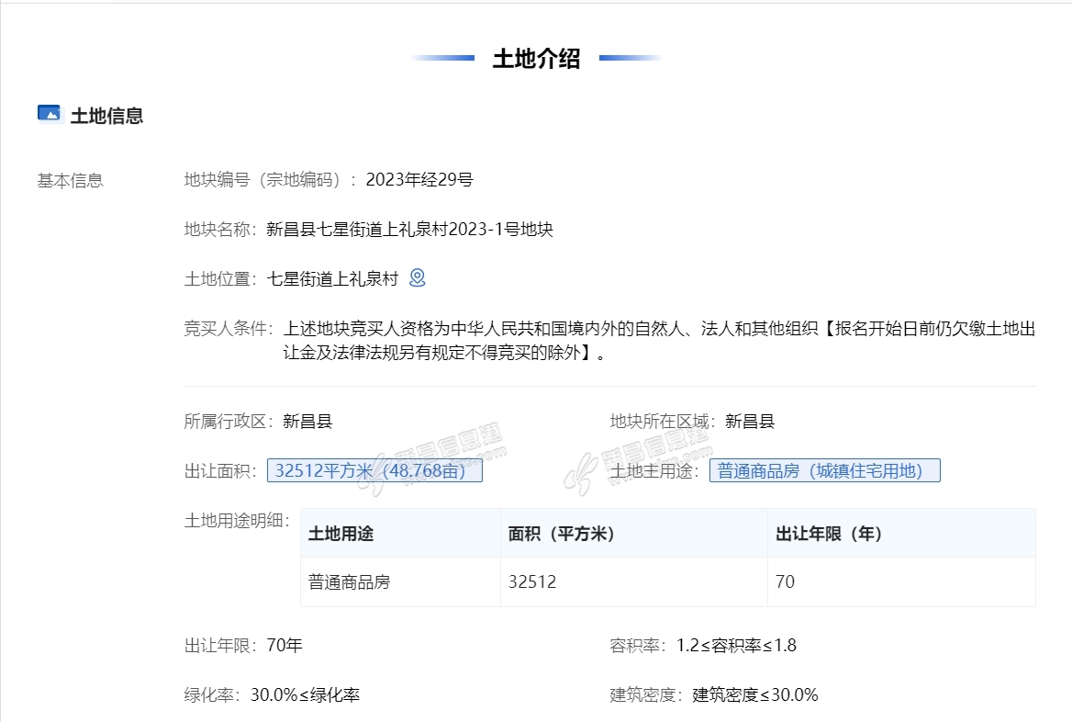
Task: Select the 普通商品房 table cell
Action: point(349,582)
